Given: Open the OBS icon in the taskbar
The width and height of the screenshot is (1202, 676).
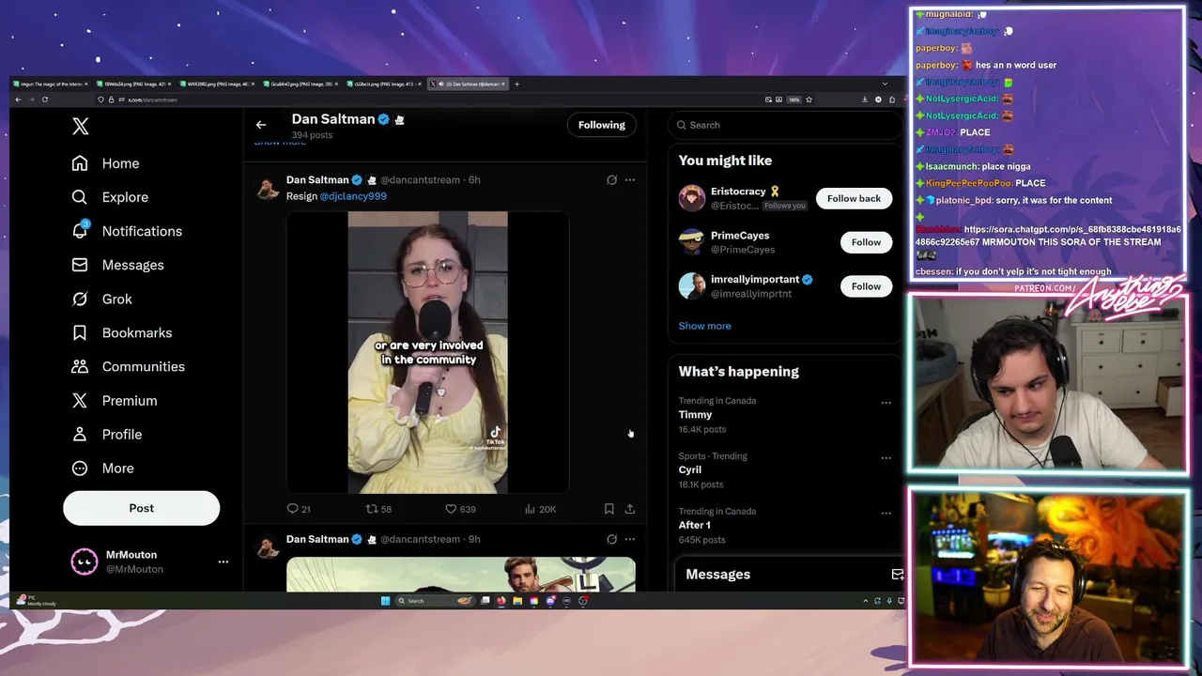Looking at the screenshot, I should [x=583, y=601].
